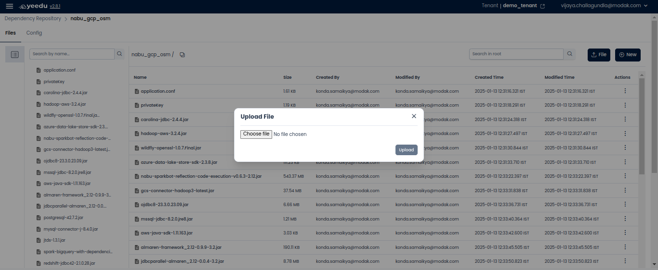Switch to the Files tab
This screenshot has width=658, height=270.
point(11,33)
